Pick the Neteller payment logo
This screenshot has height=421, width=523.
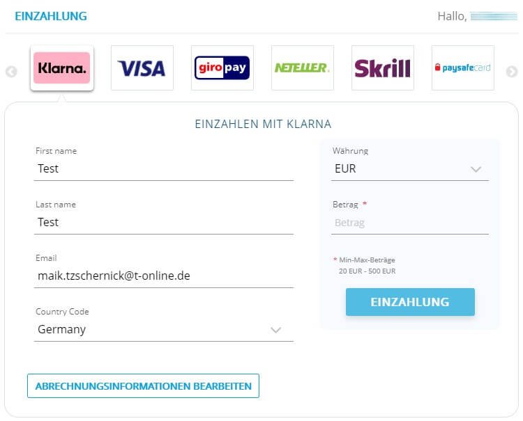click(303, 68)
